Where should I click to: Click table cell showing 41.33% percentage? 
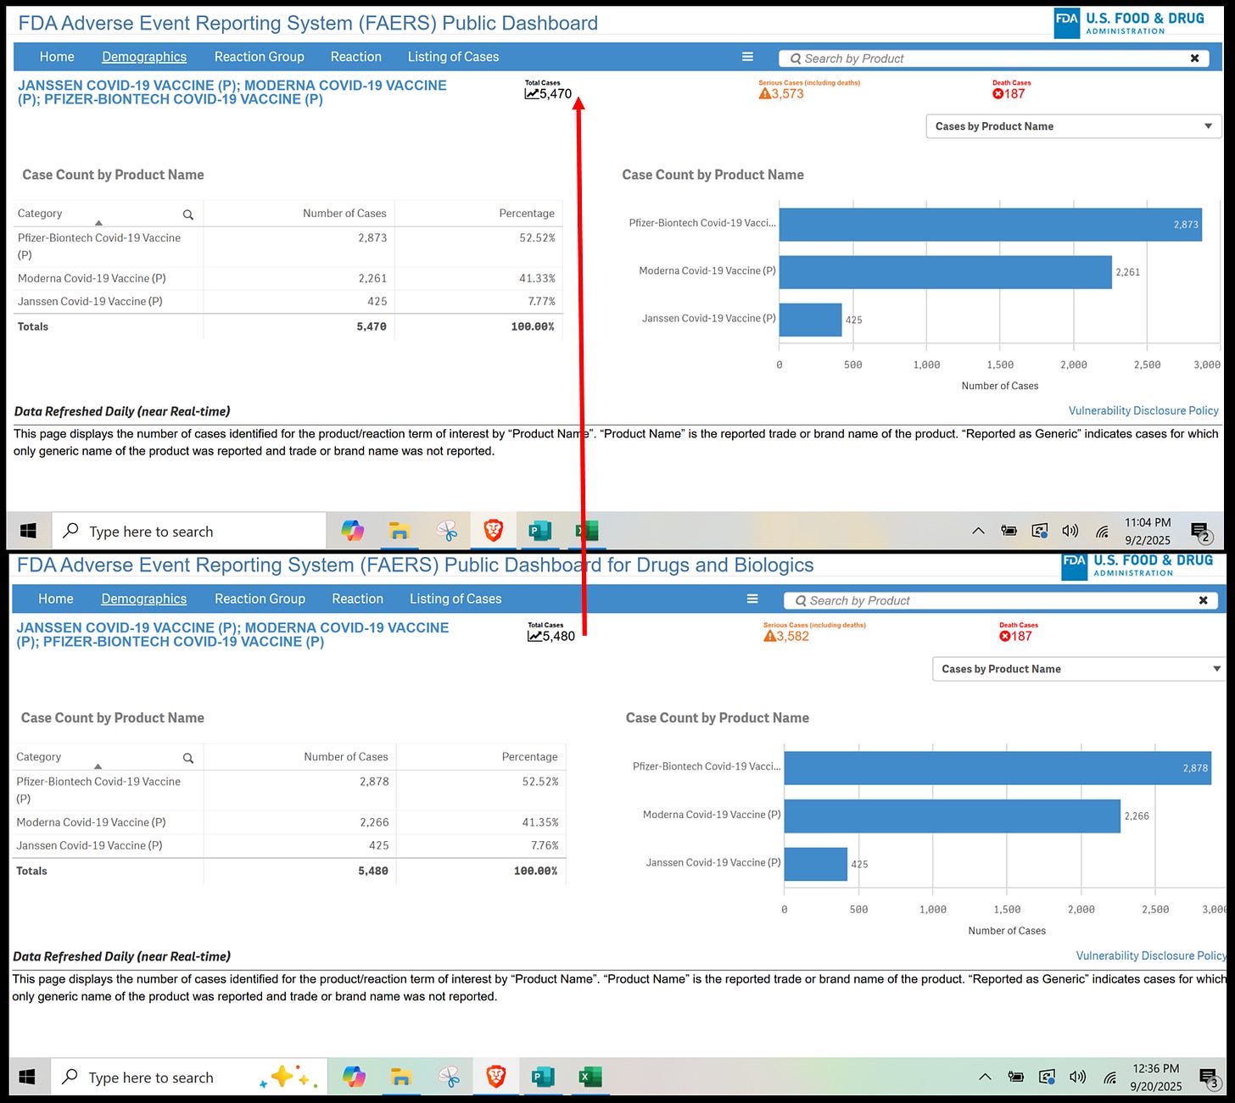pos(537,278)
